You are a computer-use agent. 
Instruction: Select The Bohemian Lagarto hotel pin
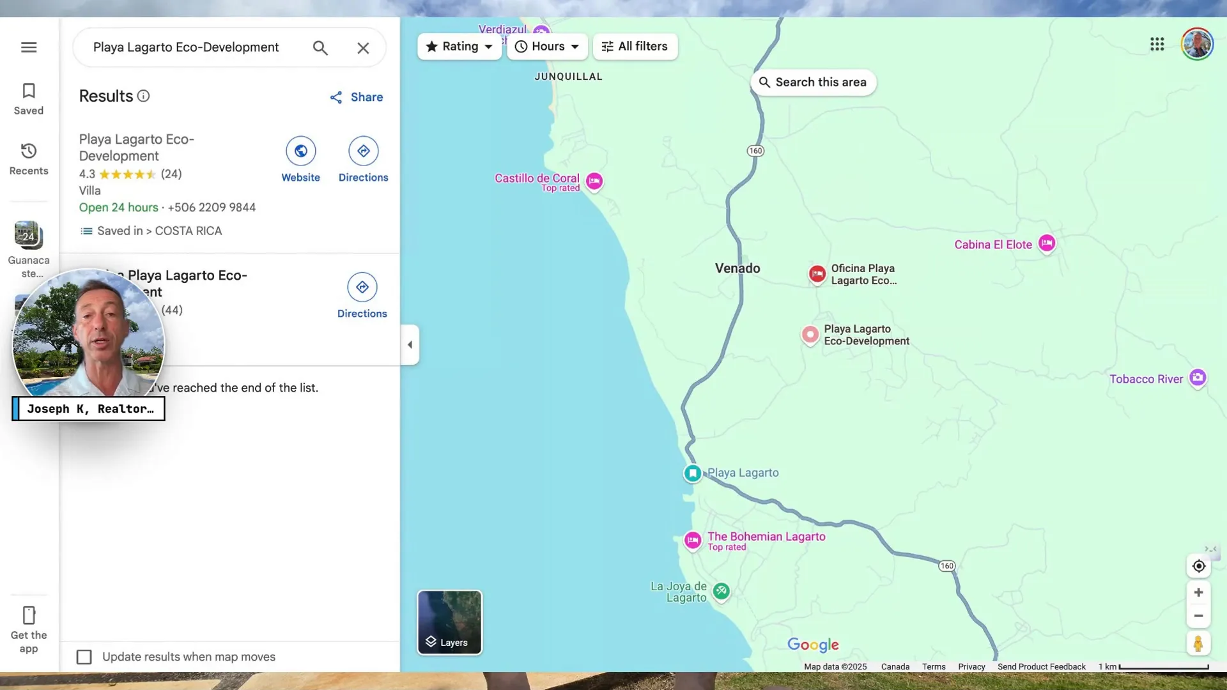tap(693, 541)
